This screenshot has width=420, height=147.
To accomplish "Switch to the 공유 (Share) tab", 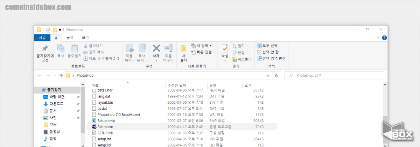I will pyautogui.click(x=70, y=37).
